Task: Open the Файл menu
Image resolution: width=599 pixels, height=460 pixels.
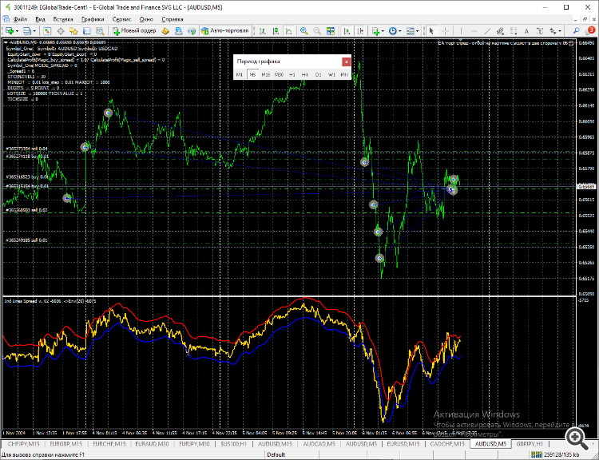Action: pyautogui.click(x=20, y=19)
